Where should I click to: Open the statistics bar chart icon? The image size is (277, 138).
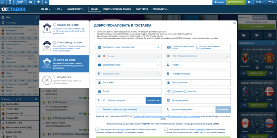click(x=31, y=2)
